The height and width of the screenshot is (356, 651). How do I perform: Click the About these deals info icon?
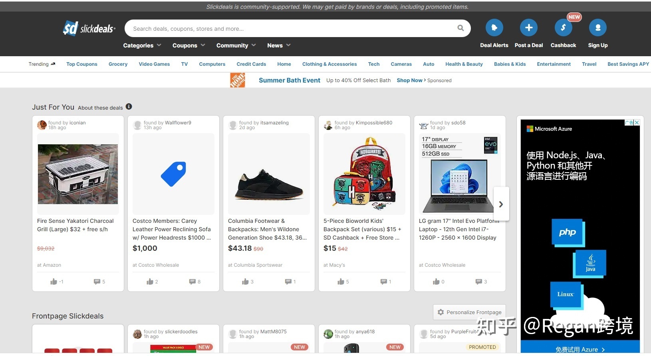(x=129, y=106)
